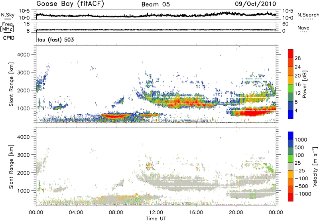Click the 'Slant Range [km]' label of power plot
This screenshot has height=221, width=319.
(11, 85)
